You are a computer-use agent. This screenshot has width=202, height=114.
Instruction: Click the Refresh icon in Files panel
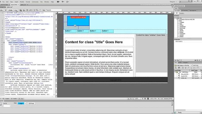(179, 68)
